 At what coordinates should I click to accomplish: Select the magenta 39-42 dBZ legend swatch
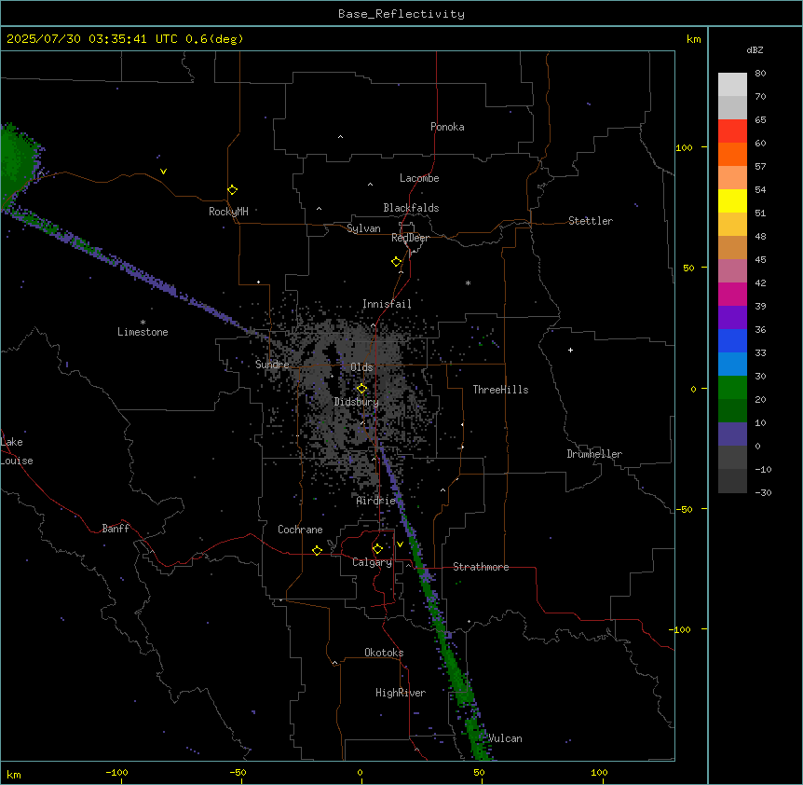732,294
